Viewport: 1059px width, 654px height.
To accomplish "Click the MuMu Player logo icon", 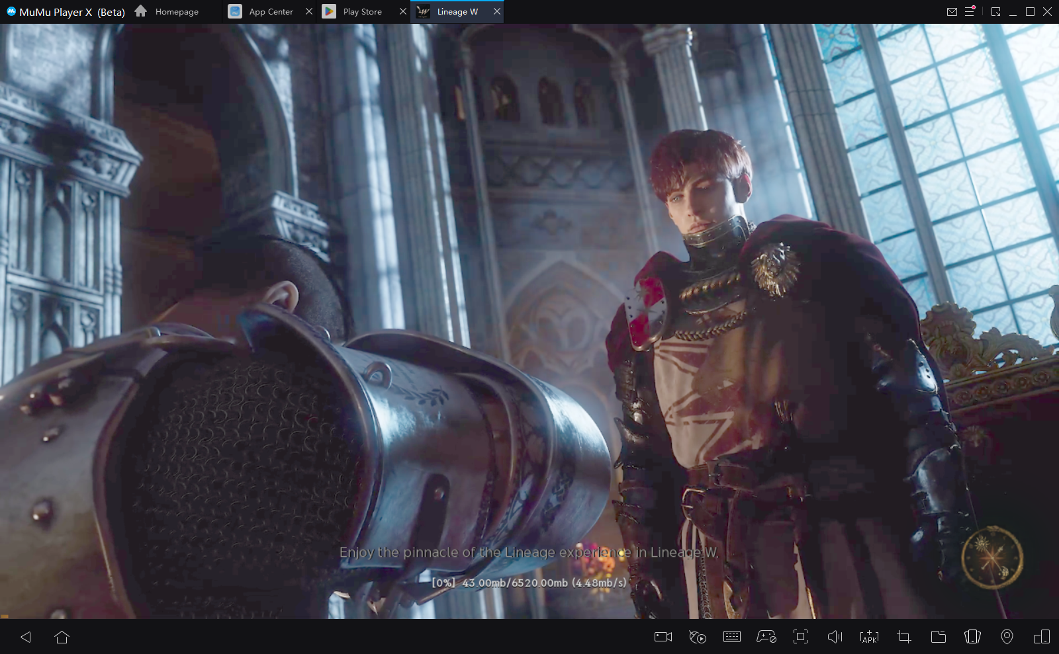I will coord(11,11).
